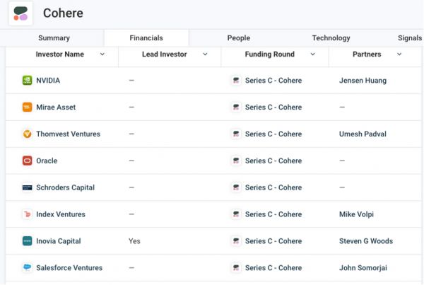Click the Thomvest Ventures logo icon
Image resolution: width=424 pixels, height=285 pixels.
[28, 134]
